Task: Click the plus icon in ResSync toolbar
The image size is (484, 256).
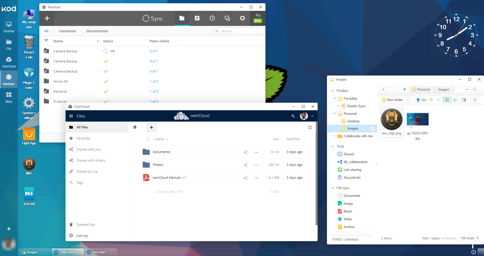Action: 47,18
